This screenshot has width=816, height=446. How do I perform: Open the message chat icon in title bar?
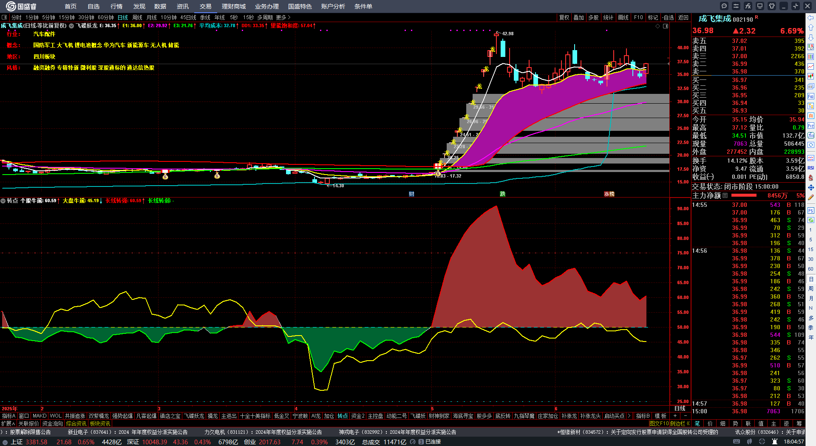[724, 6]
